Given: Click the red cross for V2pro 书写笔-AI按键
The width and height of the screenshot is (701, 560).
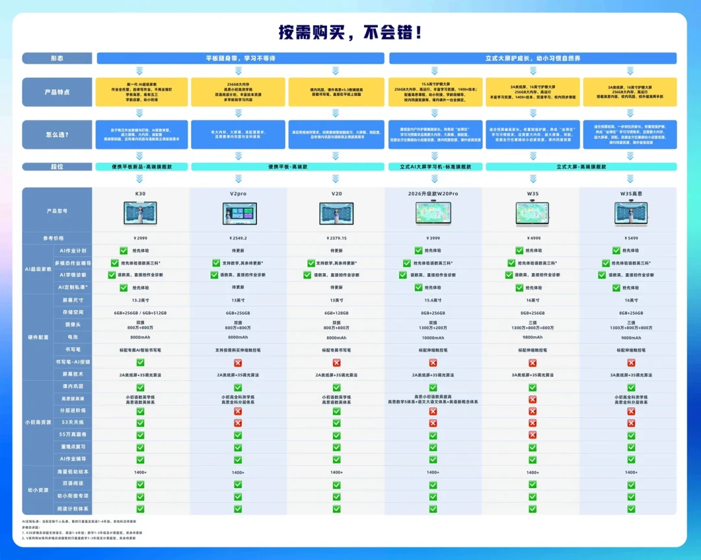Looking at the screenshot, I should 238,363.
